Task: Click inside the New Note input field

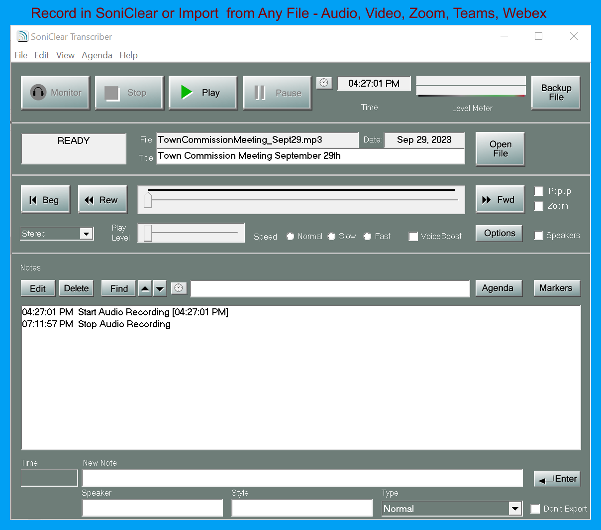Action: [302, 478]
